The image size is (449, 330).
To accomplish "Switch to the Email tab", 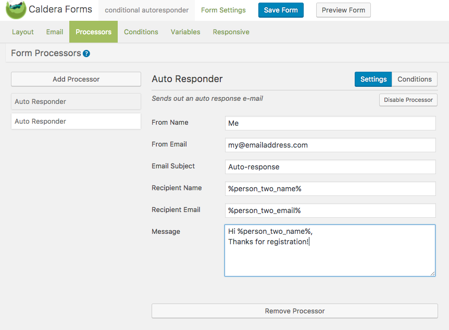I will 55,32.
